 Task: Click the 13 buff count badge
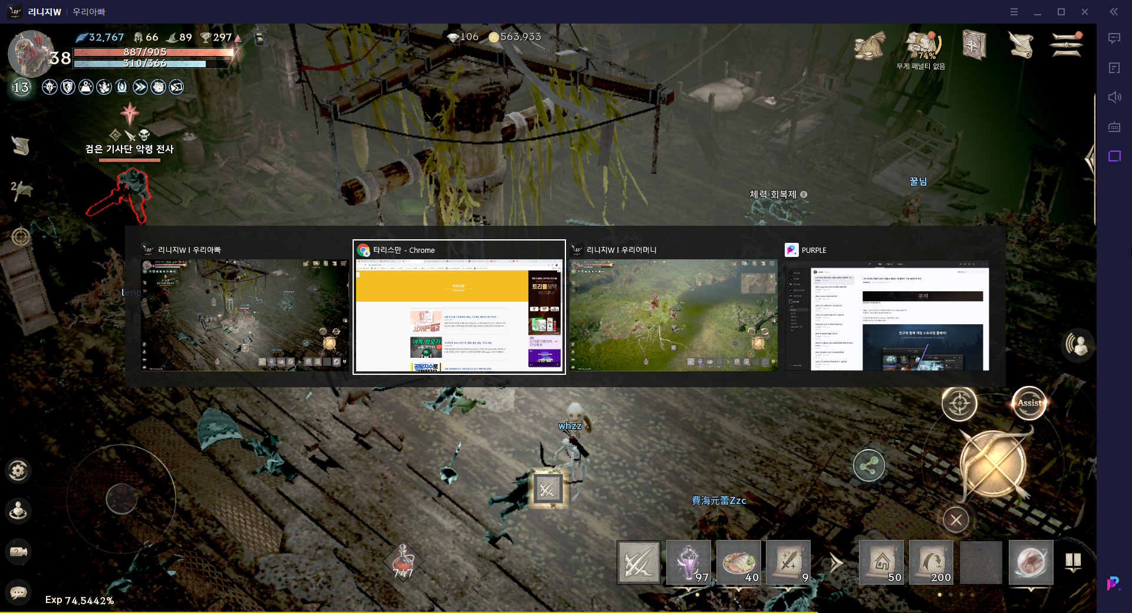(21, 87)
